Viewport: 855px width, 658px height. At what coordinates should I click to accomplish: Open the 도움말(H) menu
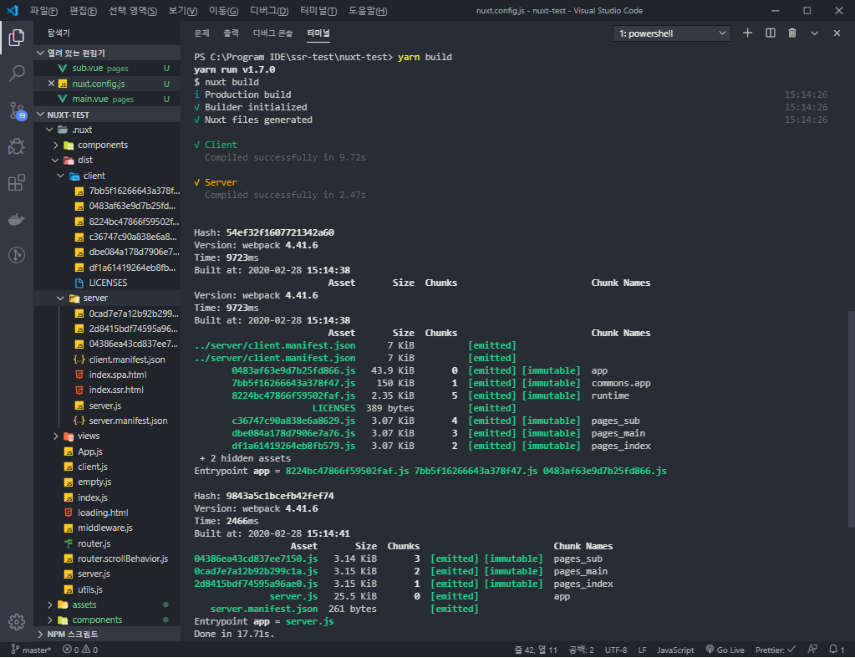point(368,11)
